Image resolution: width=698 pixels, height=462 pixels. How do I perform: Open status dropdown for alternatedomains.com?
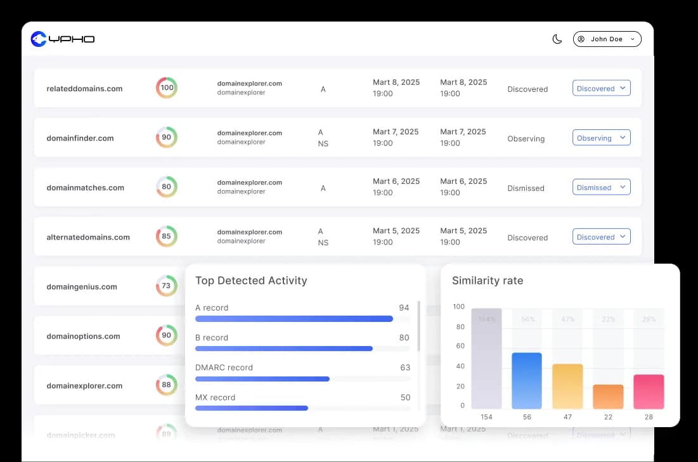(x=601, y=237)
